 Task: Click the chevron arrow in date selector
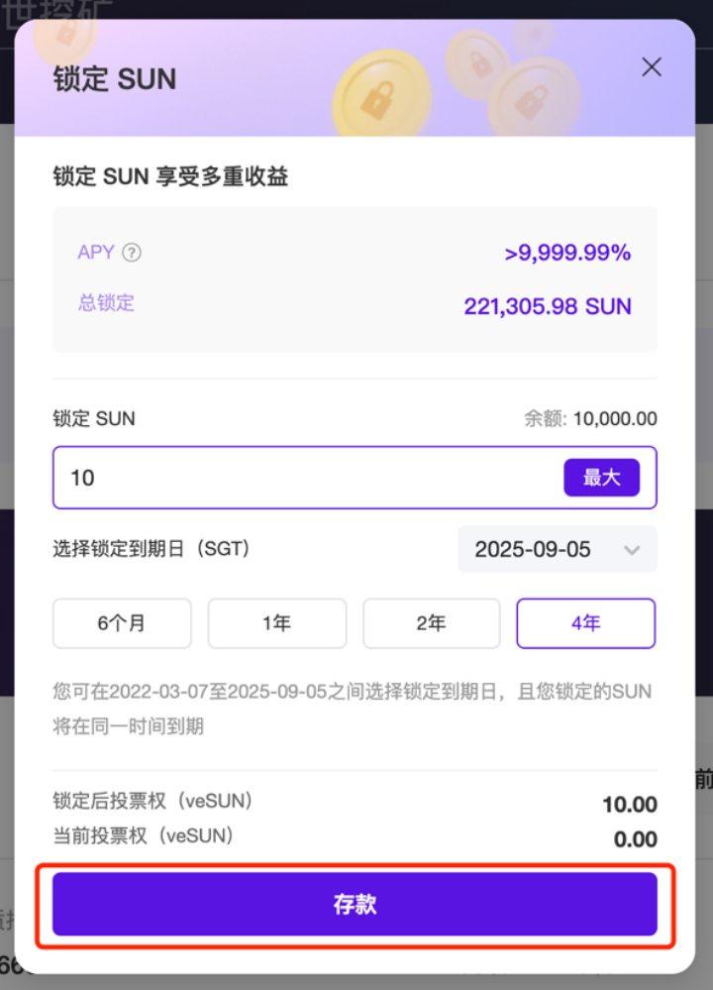(x=632, y=550)
